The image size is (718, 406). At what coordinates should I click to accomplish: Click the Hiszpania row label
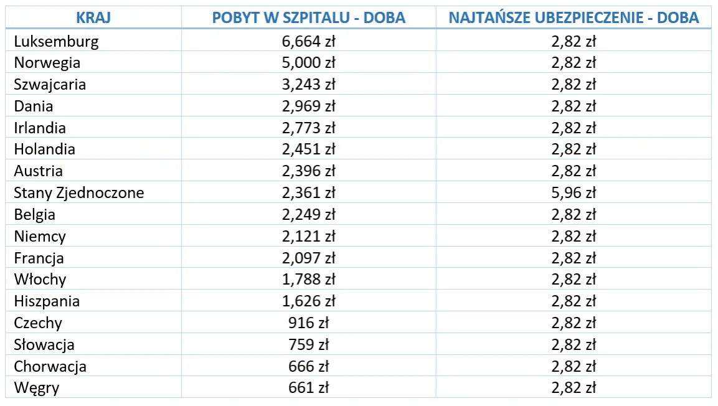pyautogui.click(x=47, y=301)
